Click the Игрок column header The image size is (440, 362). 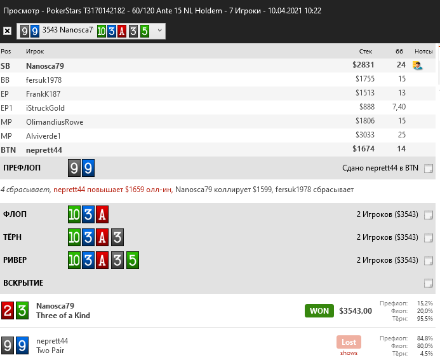click(x=35, y=51)
